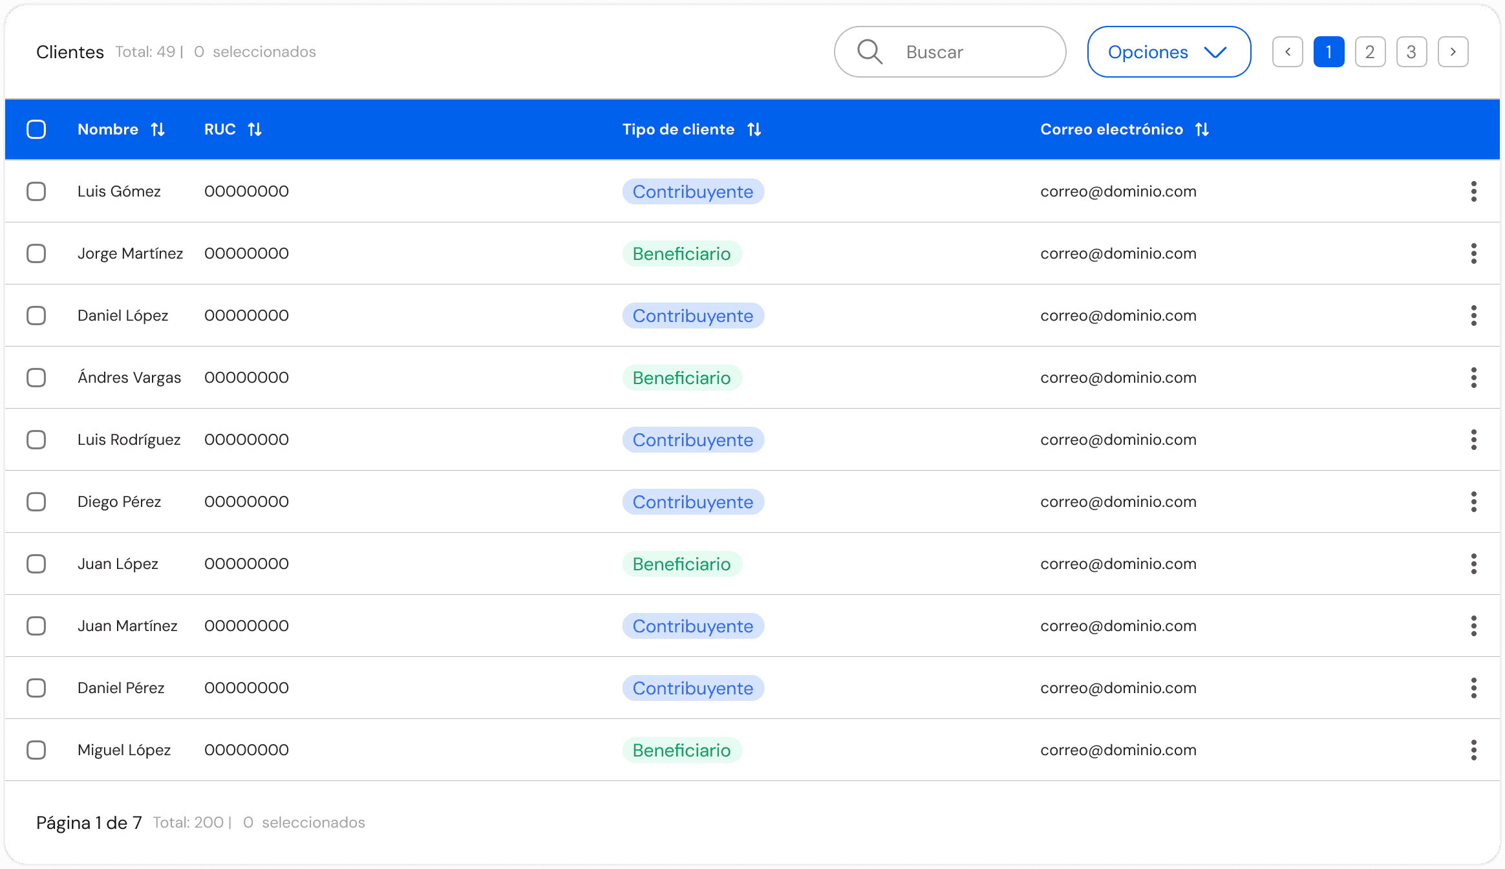Click the email of Luis Rodríguez
Image resolution: width=1505 pixels, height=869 pixels.
click(1118, 440)
